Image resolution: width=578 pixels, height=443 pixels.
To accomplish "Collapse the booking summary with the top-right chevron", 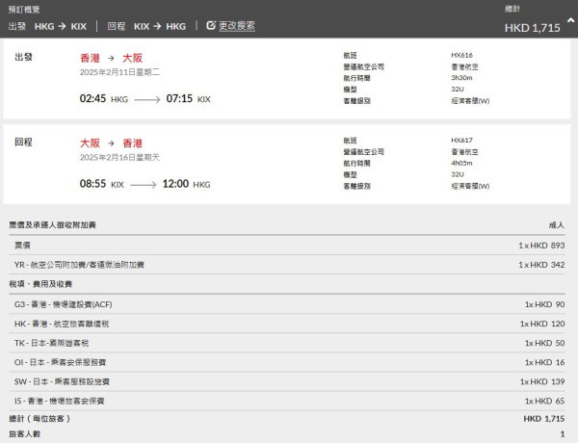I will (570, 20).
